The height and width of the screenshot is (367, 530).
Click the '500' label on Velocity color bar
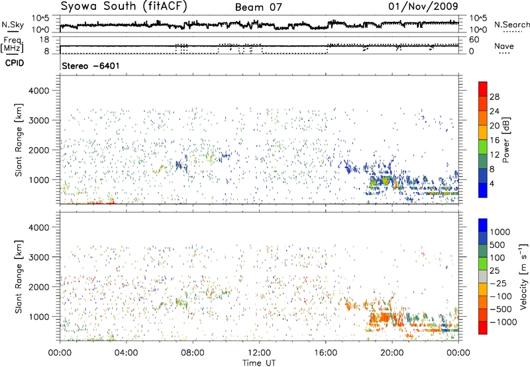tap(497, 245)
